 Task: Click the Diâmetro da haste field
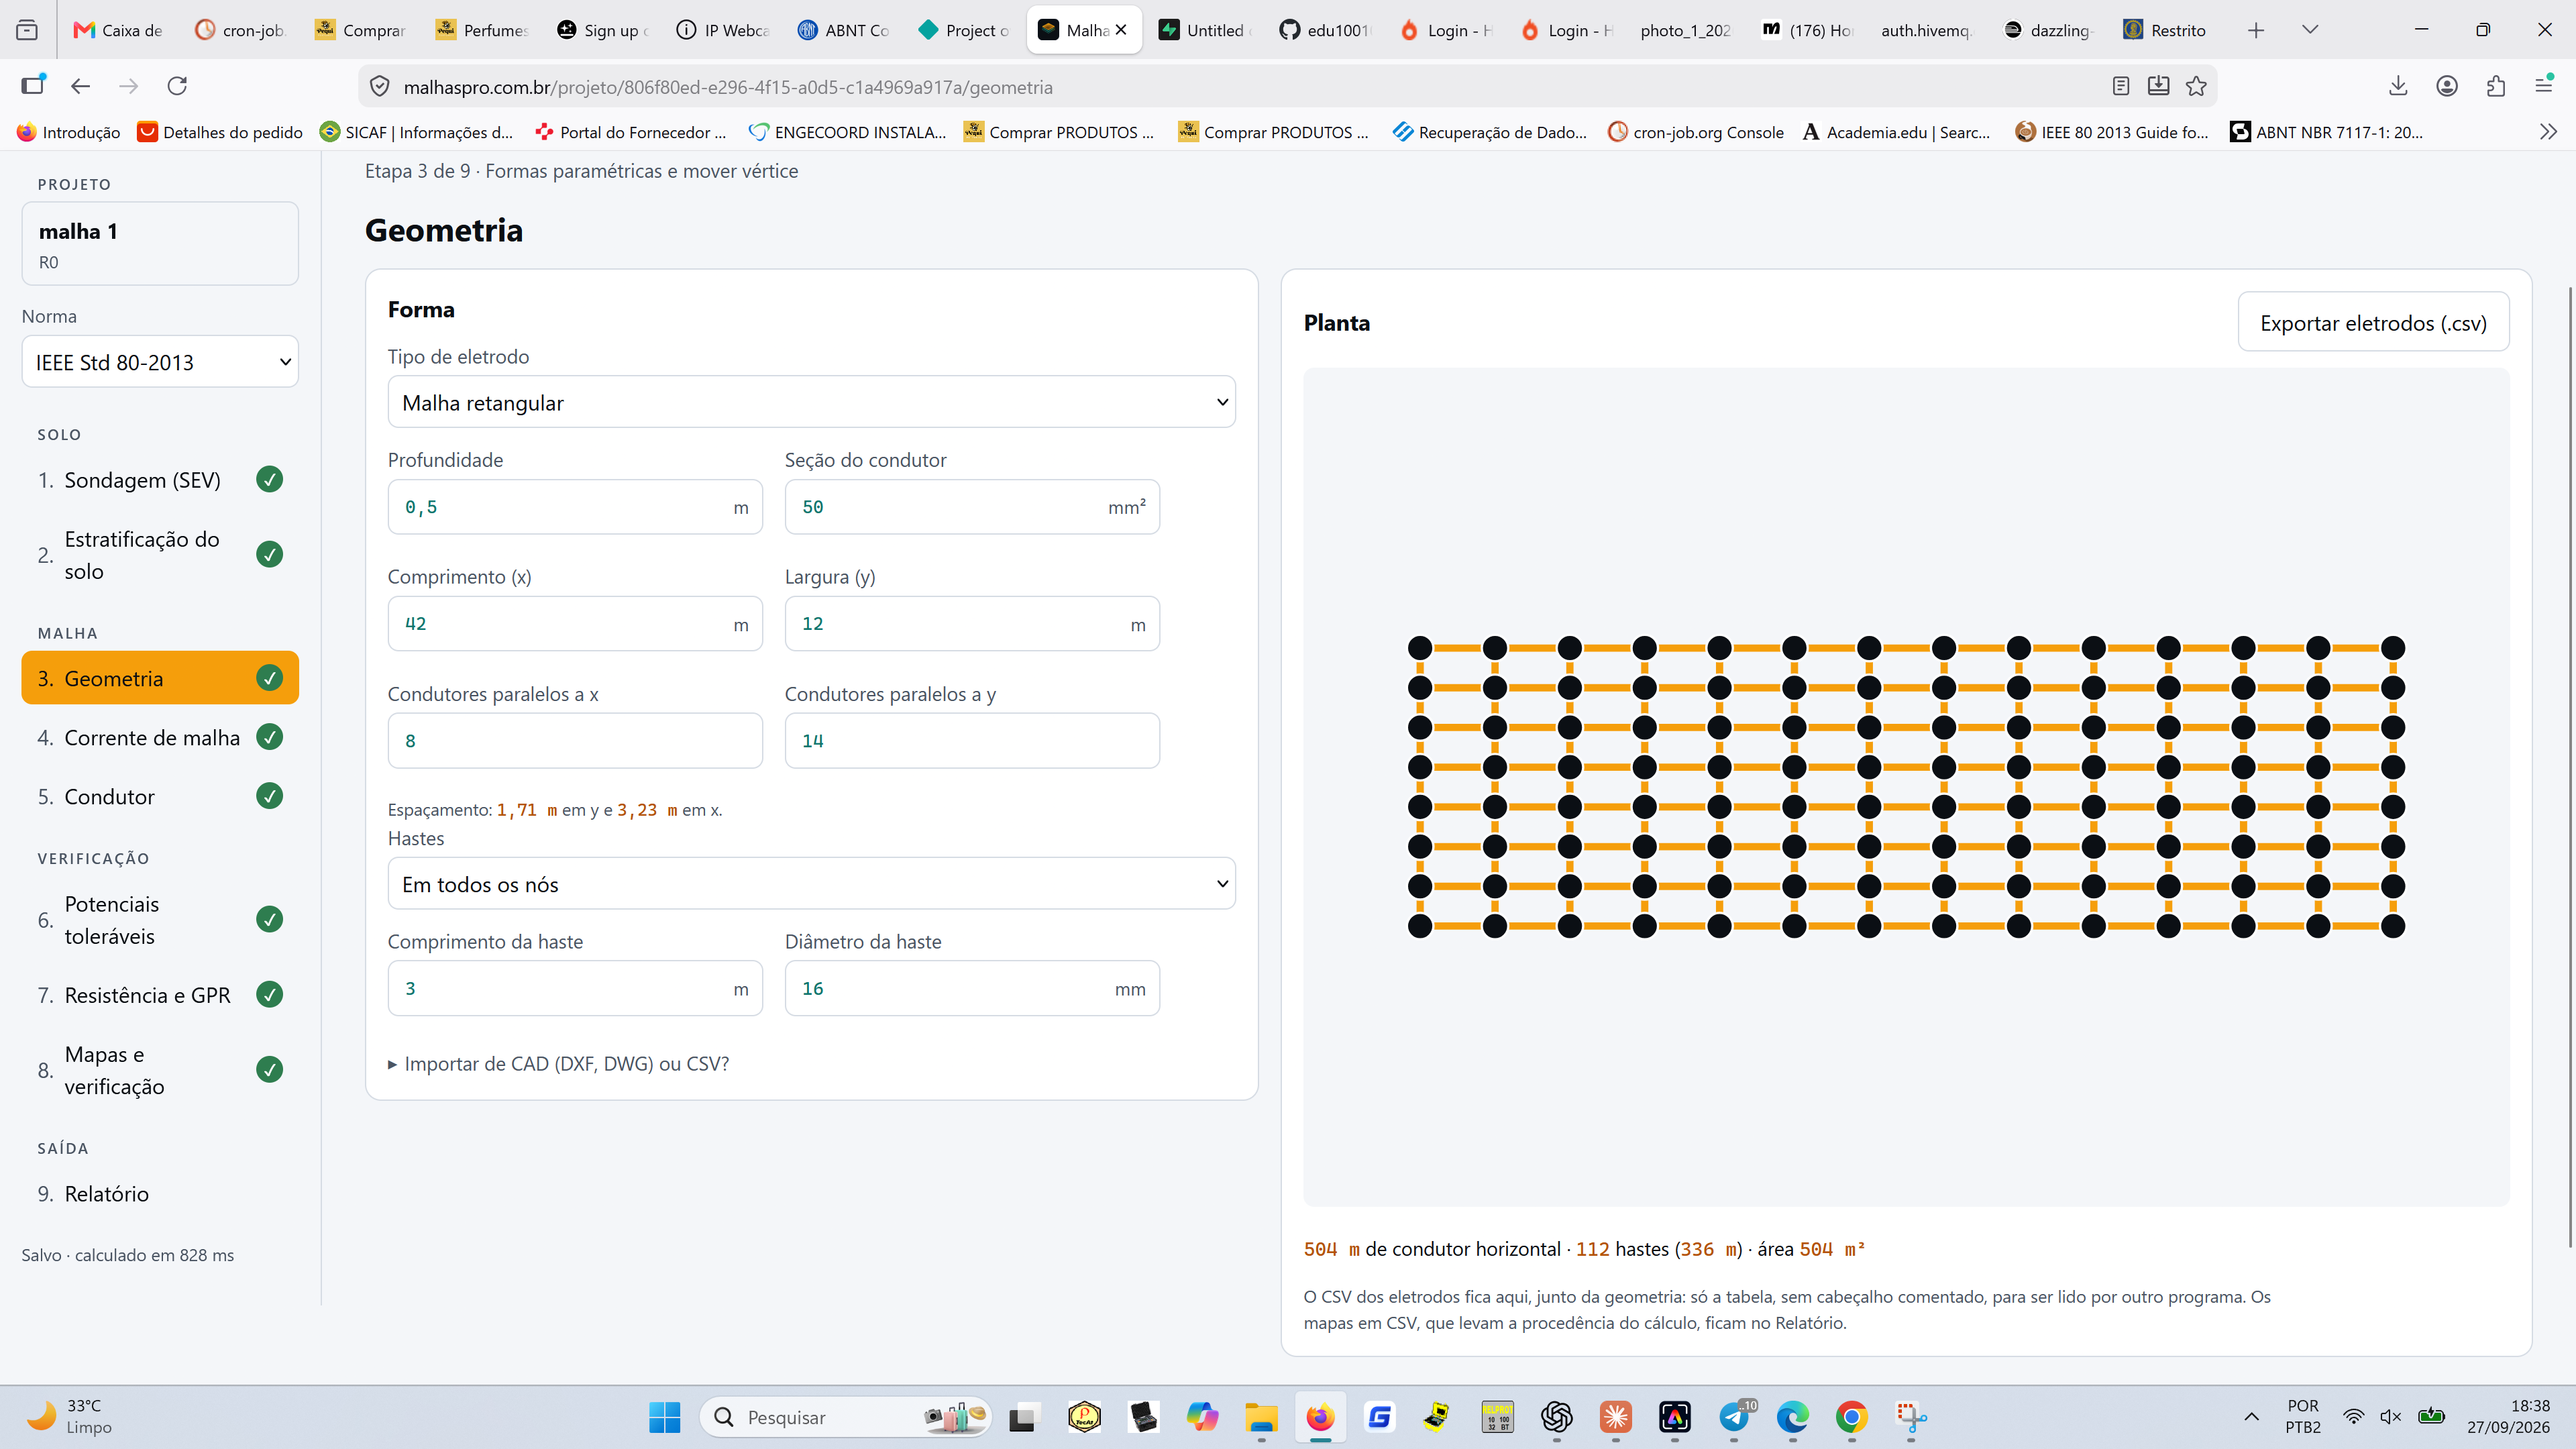click(x=972, y=989)
